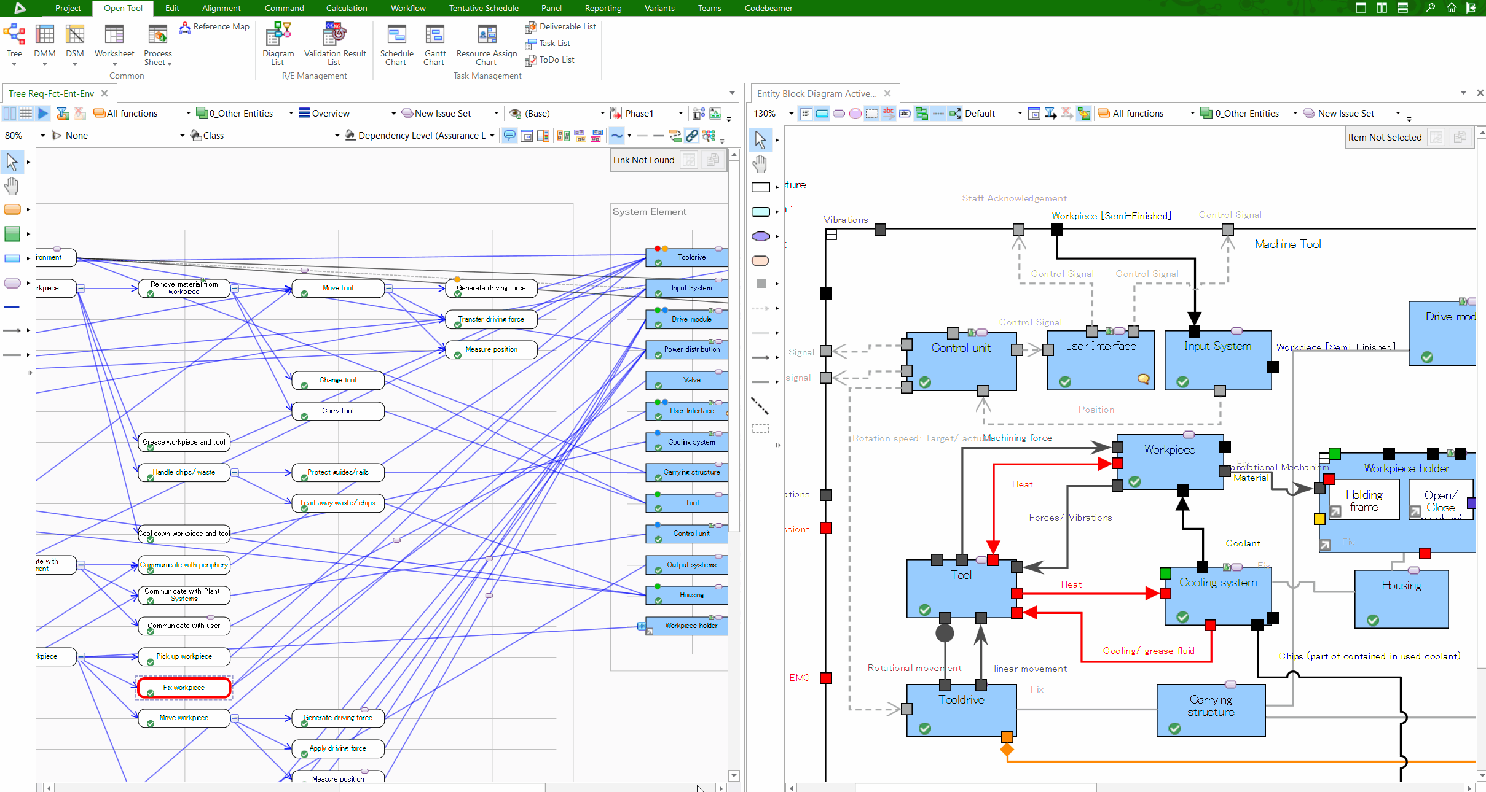
Task: Select the Entity Block Diagram tab
Action: (817, 93)
